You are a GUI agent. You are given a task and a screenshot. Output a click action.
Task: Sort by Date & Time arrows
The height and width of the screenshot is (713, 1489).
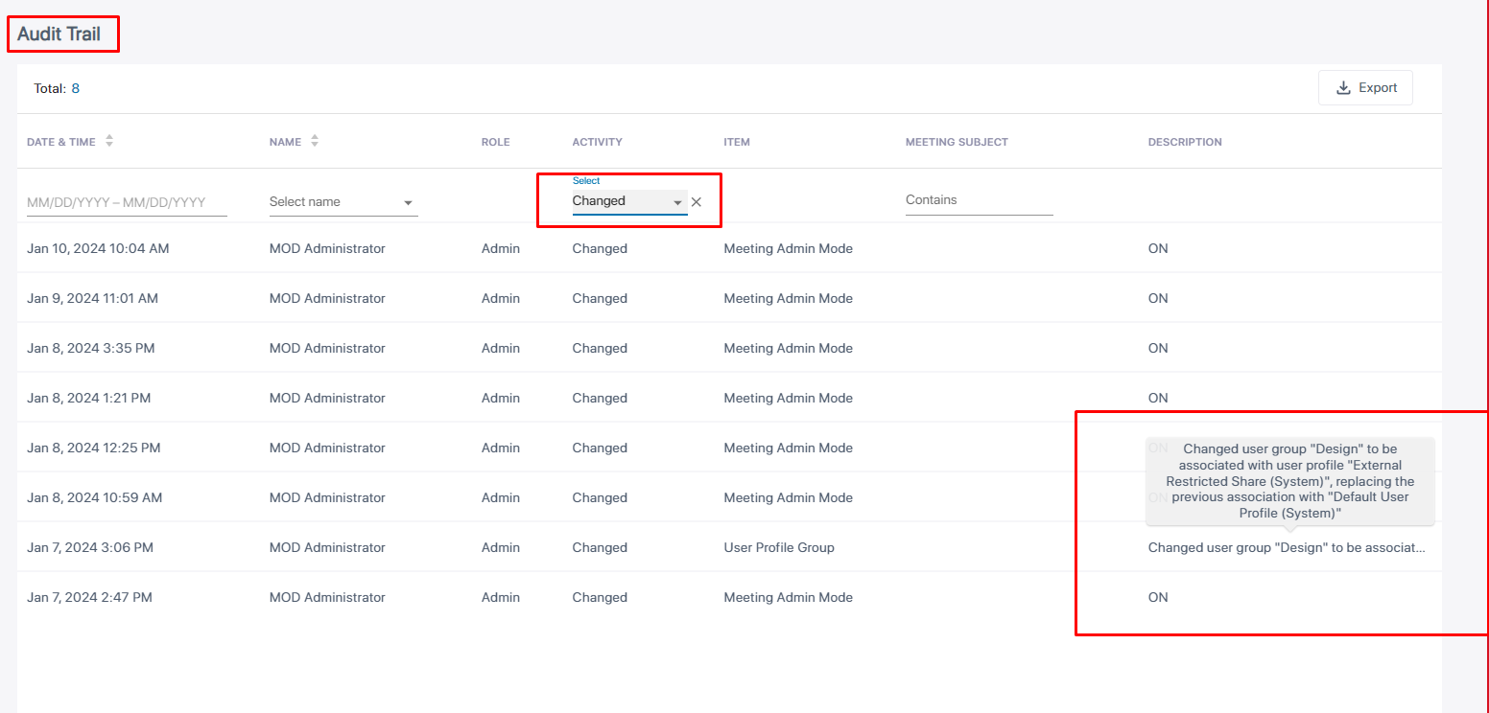(x=109, y=141)
